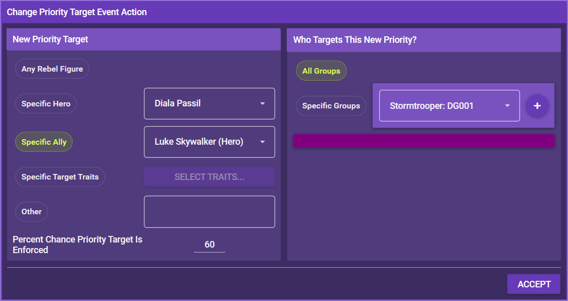568x301 pixels.
Task: Select the Any Rebel Figure option
Action: click(52, 69)
